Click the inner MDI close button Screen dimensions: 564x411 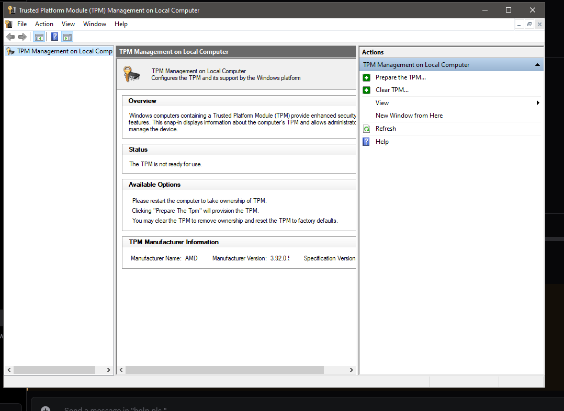pyautogui.click(x=539, y=25)
